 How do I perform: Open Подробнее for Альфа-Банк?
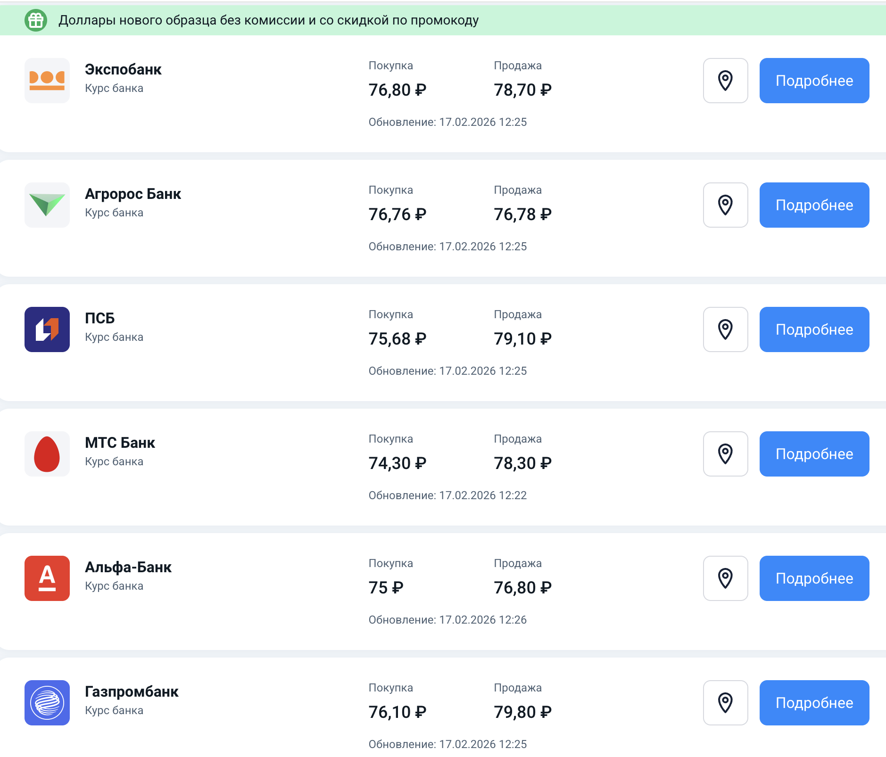click(814, 578)
